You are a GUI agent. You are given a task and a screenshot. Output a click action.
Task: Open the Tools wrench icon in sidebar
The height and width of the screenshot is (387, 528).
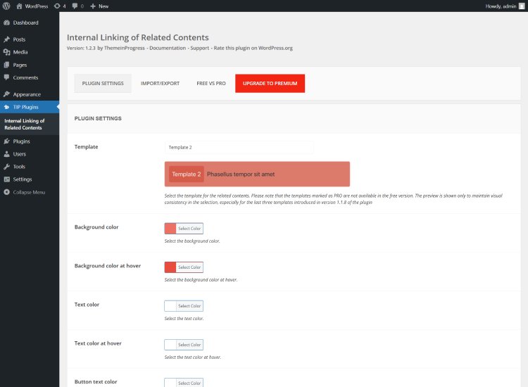click(x=6, y=167)
